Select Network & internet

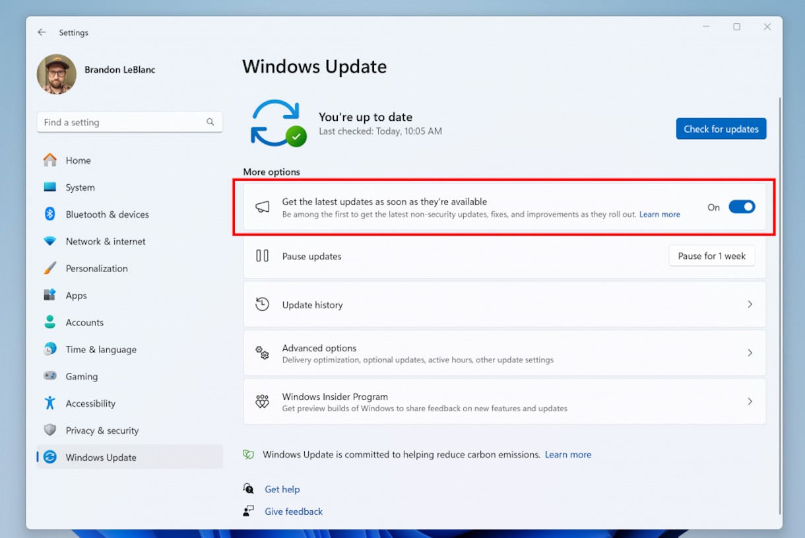click(x=106, y=242)
